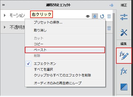Open the Transitions diagonal square icon
133x97 pixels.
(x=124, y=87)
